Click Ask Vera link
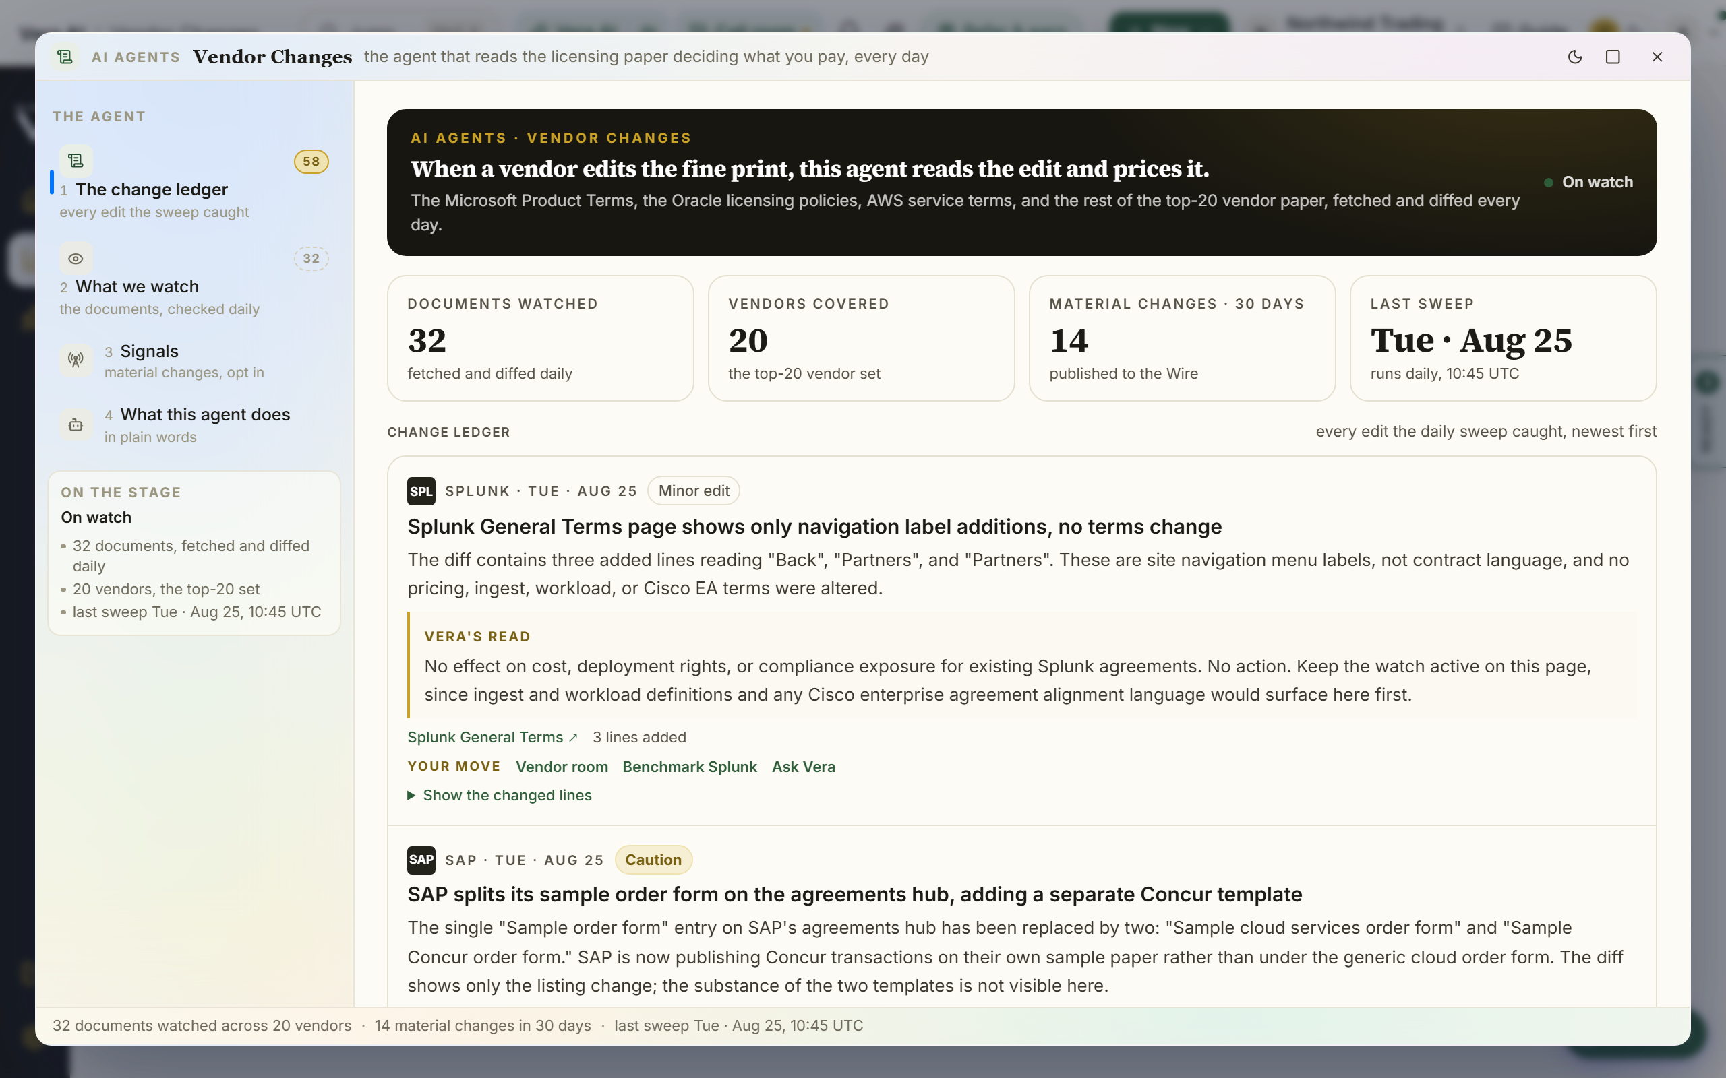This screenshot has height=1078, width=1726. 803,767
